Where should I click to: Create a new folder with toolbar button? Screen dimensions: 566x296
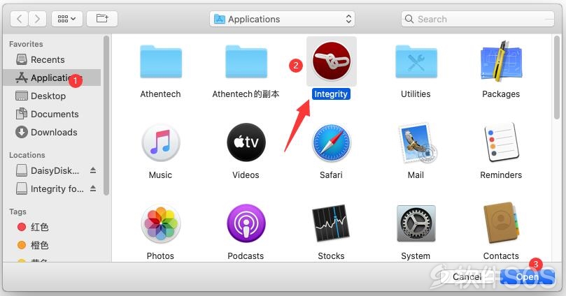click(x=102, y=19)
